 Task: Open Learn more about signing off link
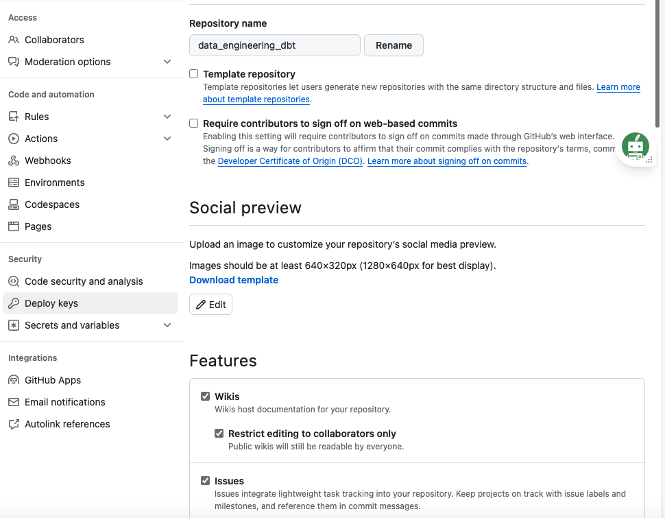[x=447, y=161]
